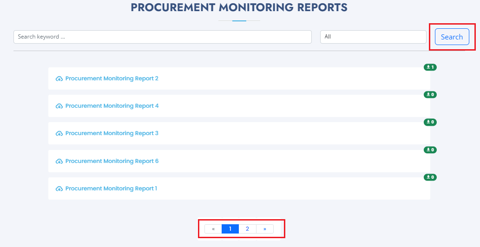Click cloud download icon for Report 1

pos(59,188)
